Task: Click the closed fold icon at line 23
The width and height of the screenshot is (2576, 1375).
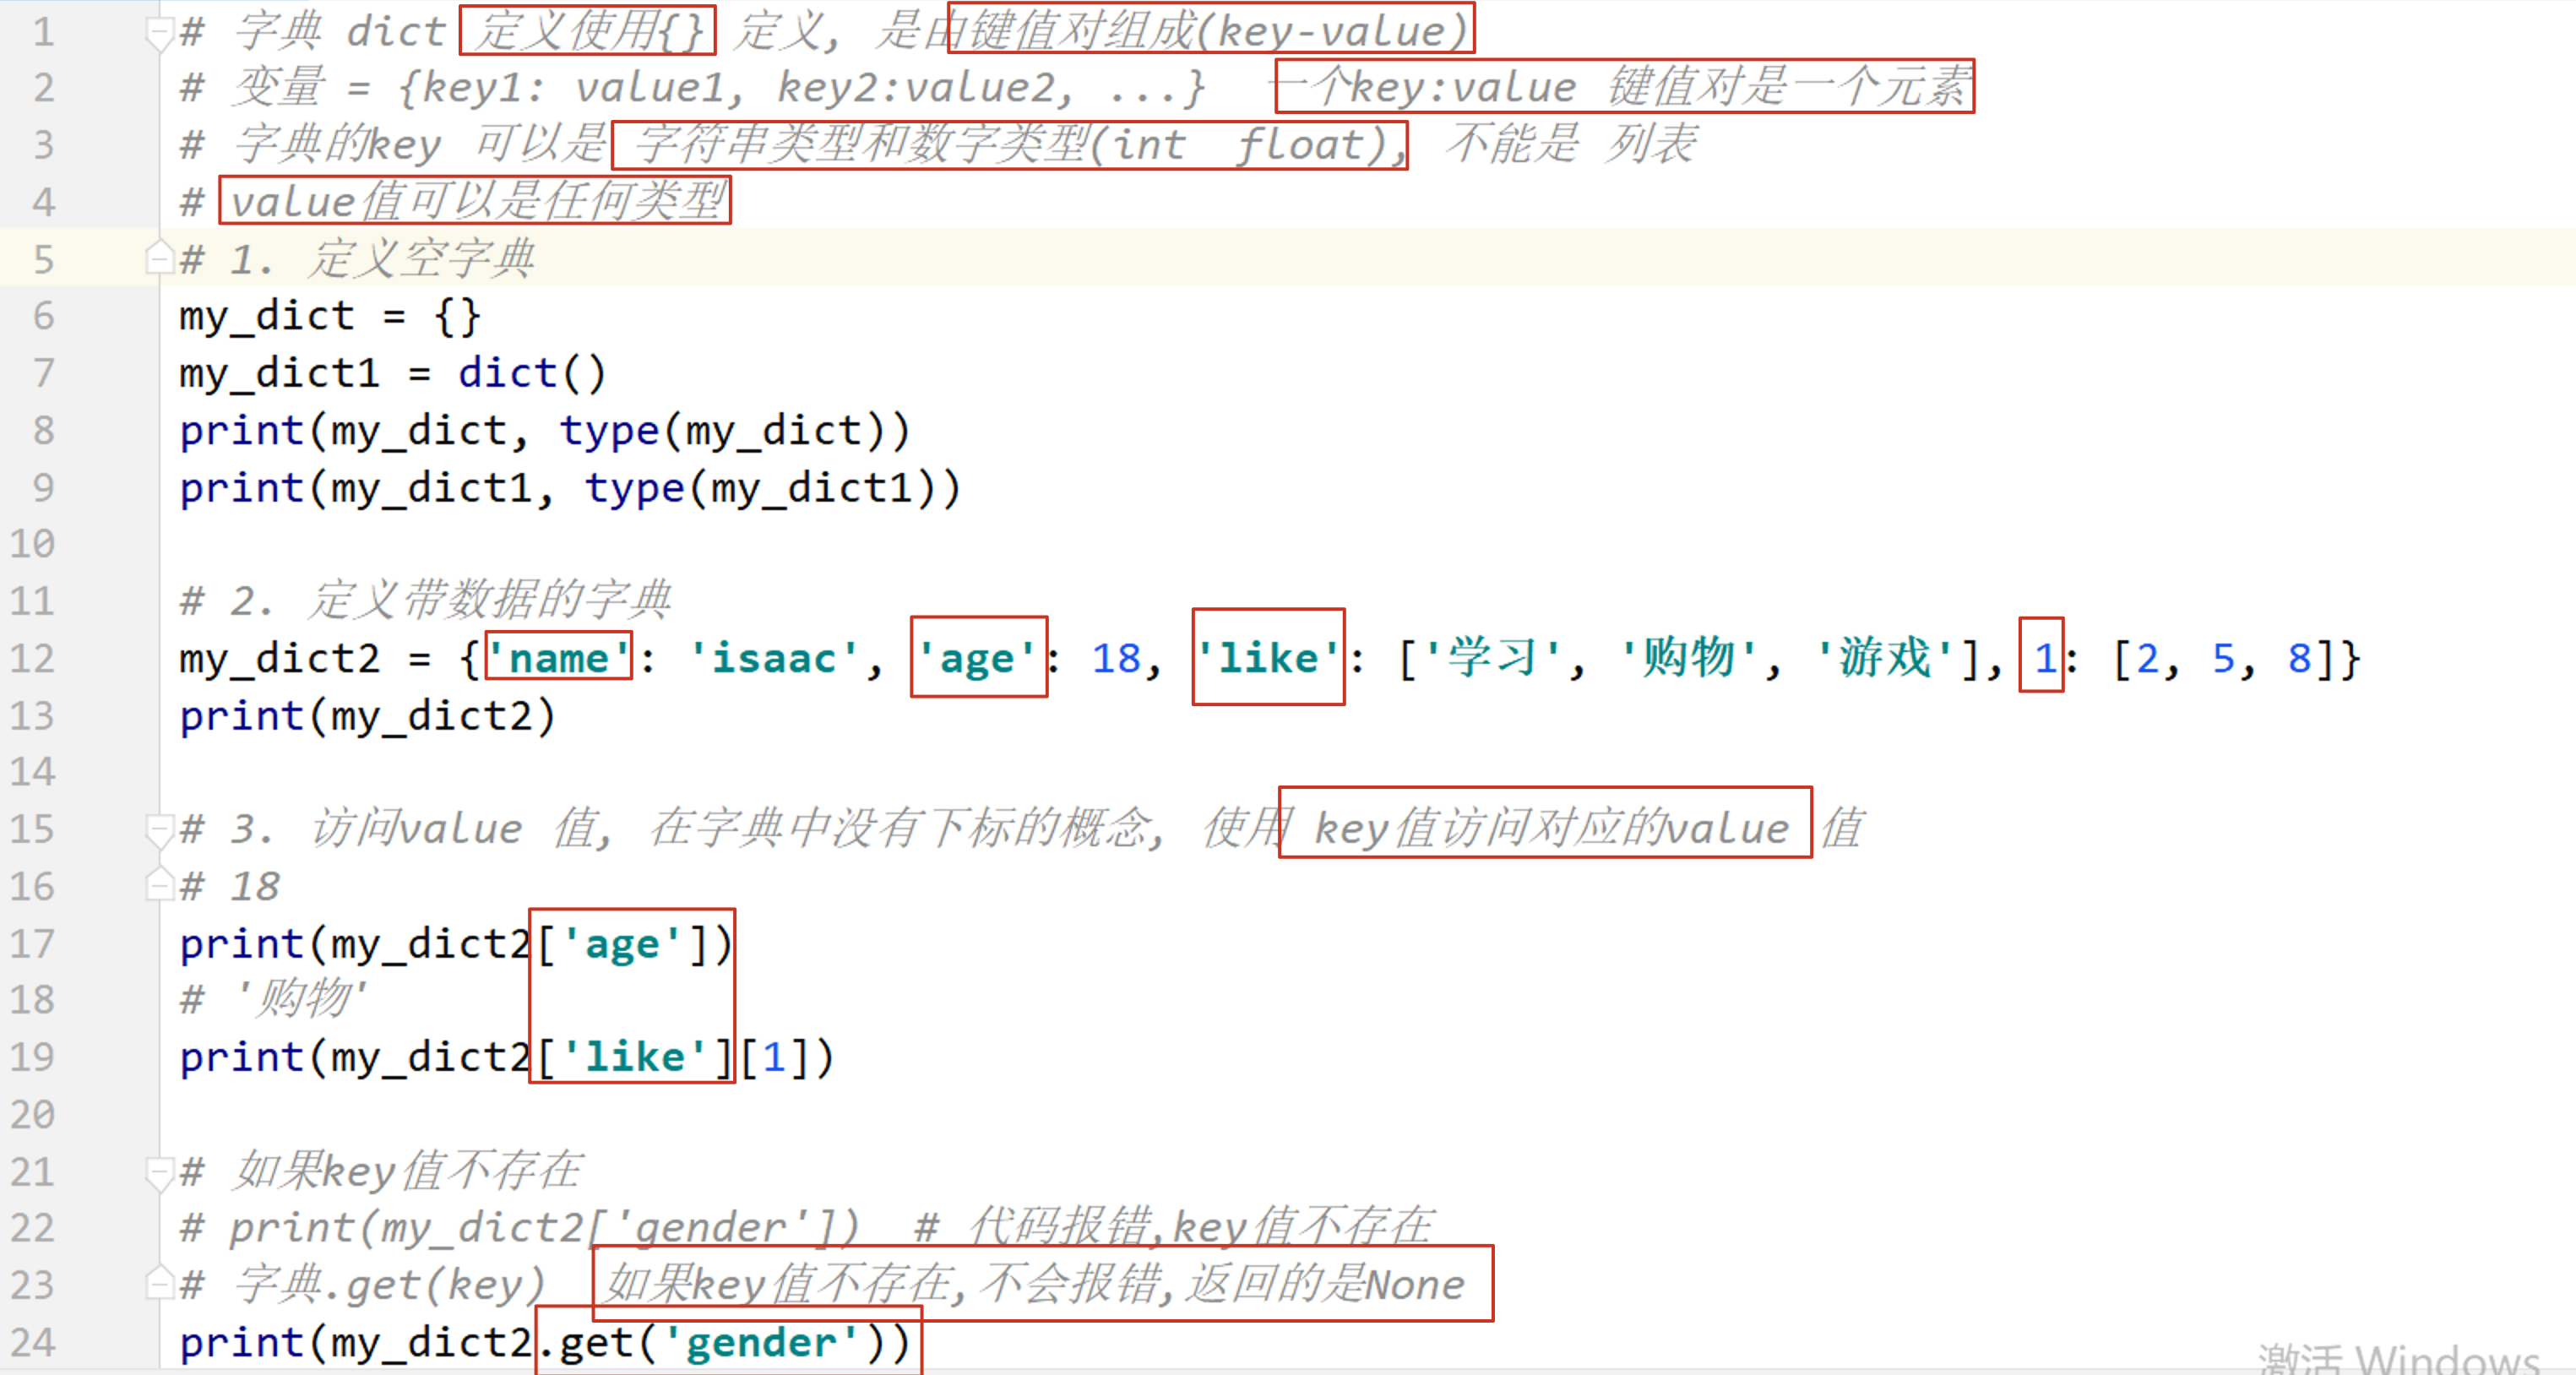Action: tap(160, 1284)
